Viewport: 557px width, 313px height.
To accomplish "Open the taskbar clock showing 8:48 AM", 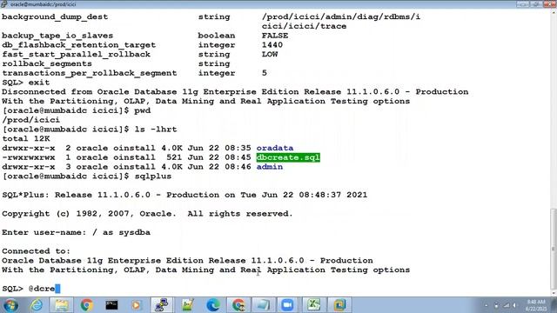I will click(536, 305).
